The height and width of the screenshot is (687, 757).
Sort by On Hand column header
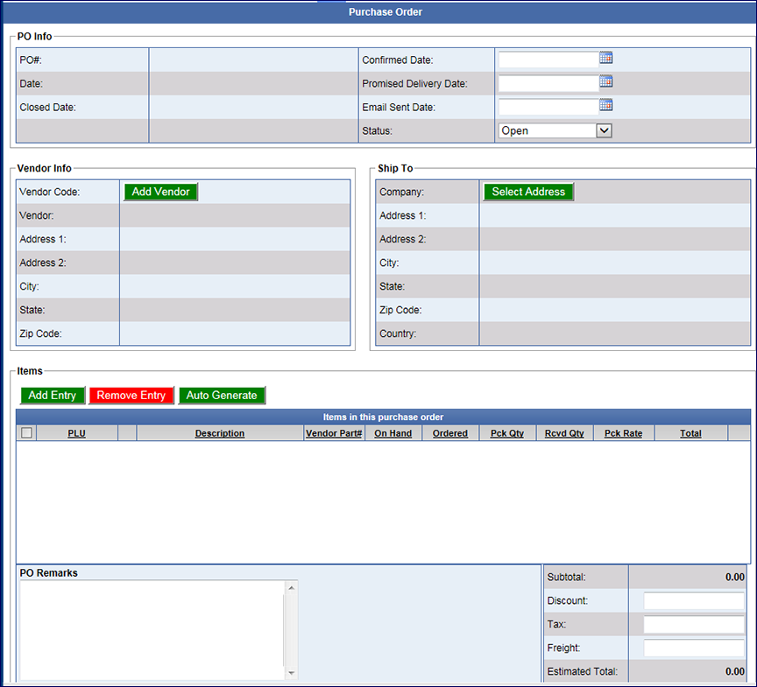coord(393,433)
